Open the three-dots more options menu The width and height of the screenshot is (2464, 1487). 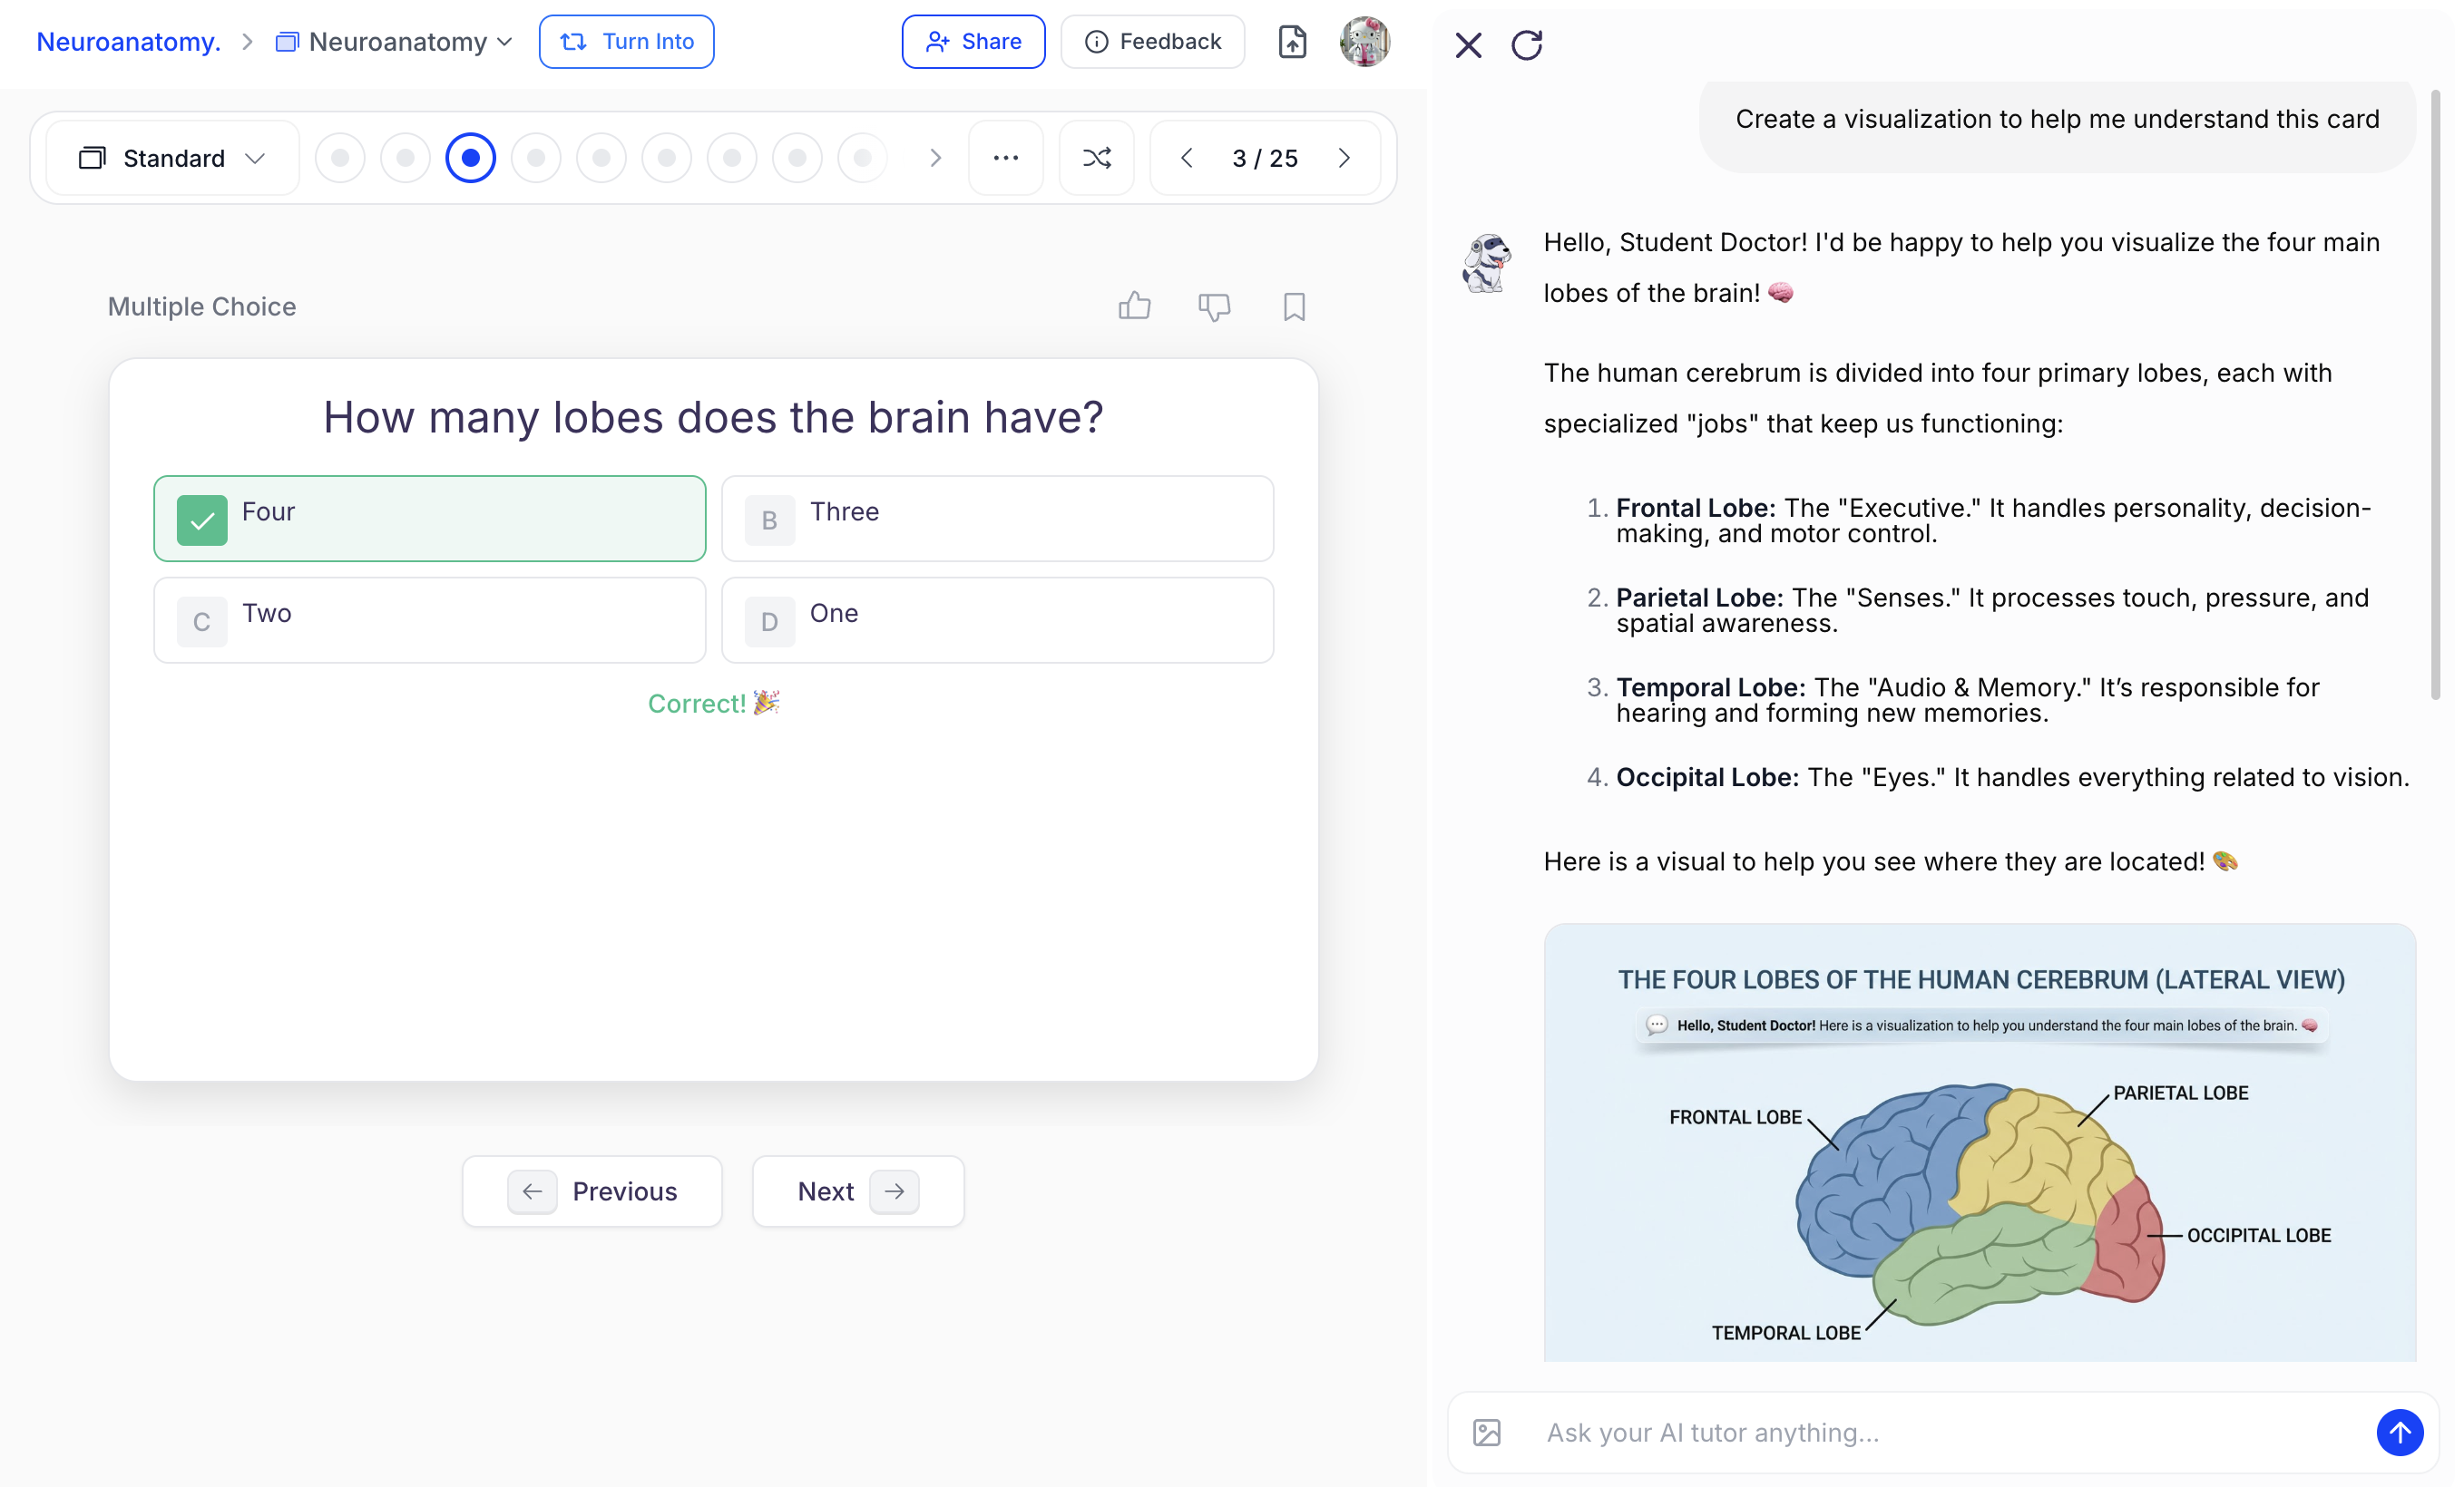1005,158
